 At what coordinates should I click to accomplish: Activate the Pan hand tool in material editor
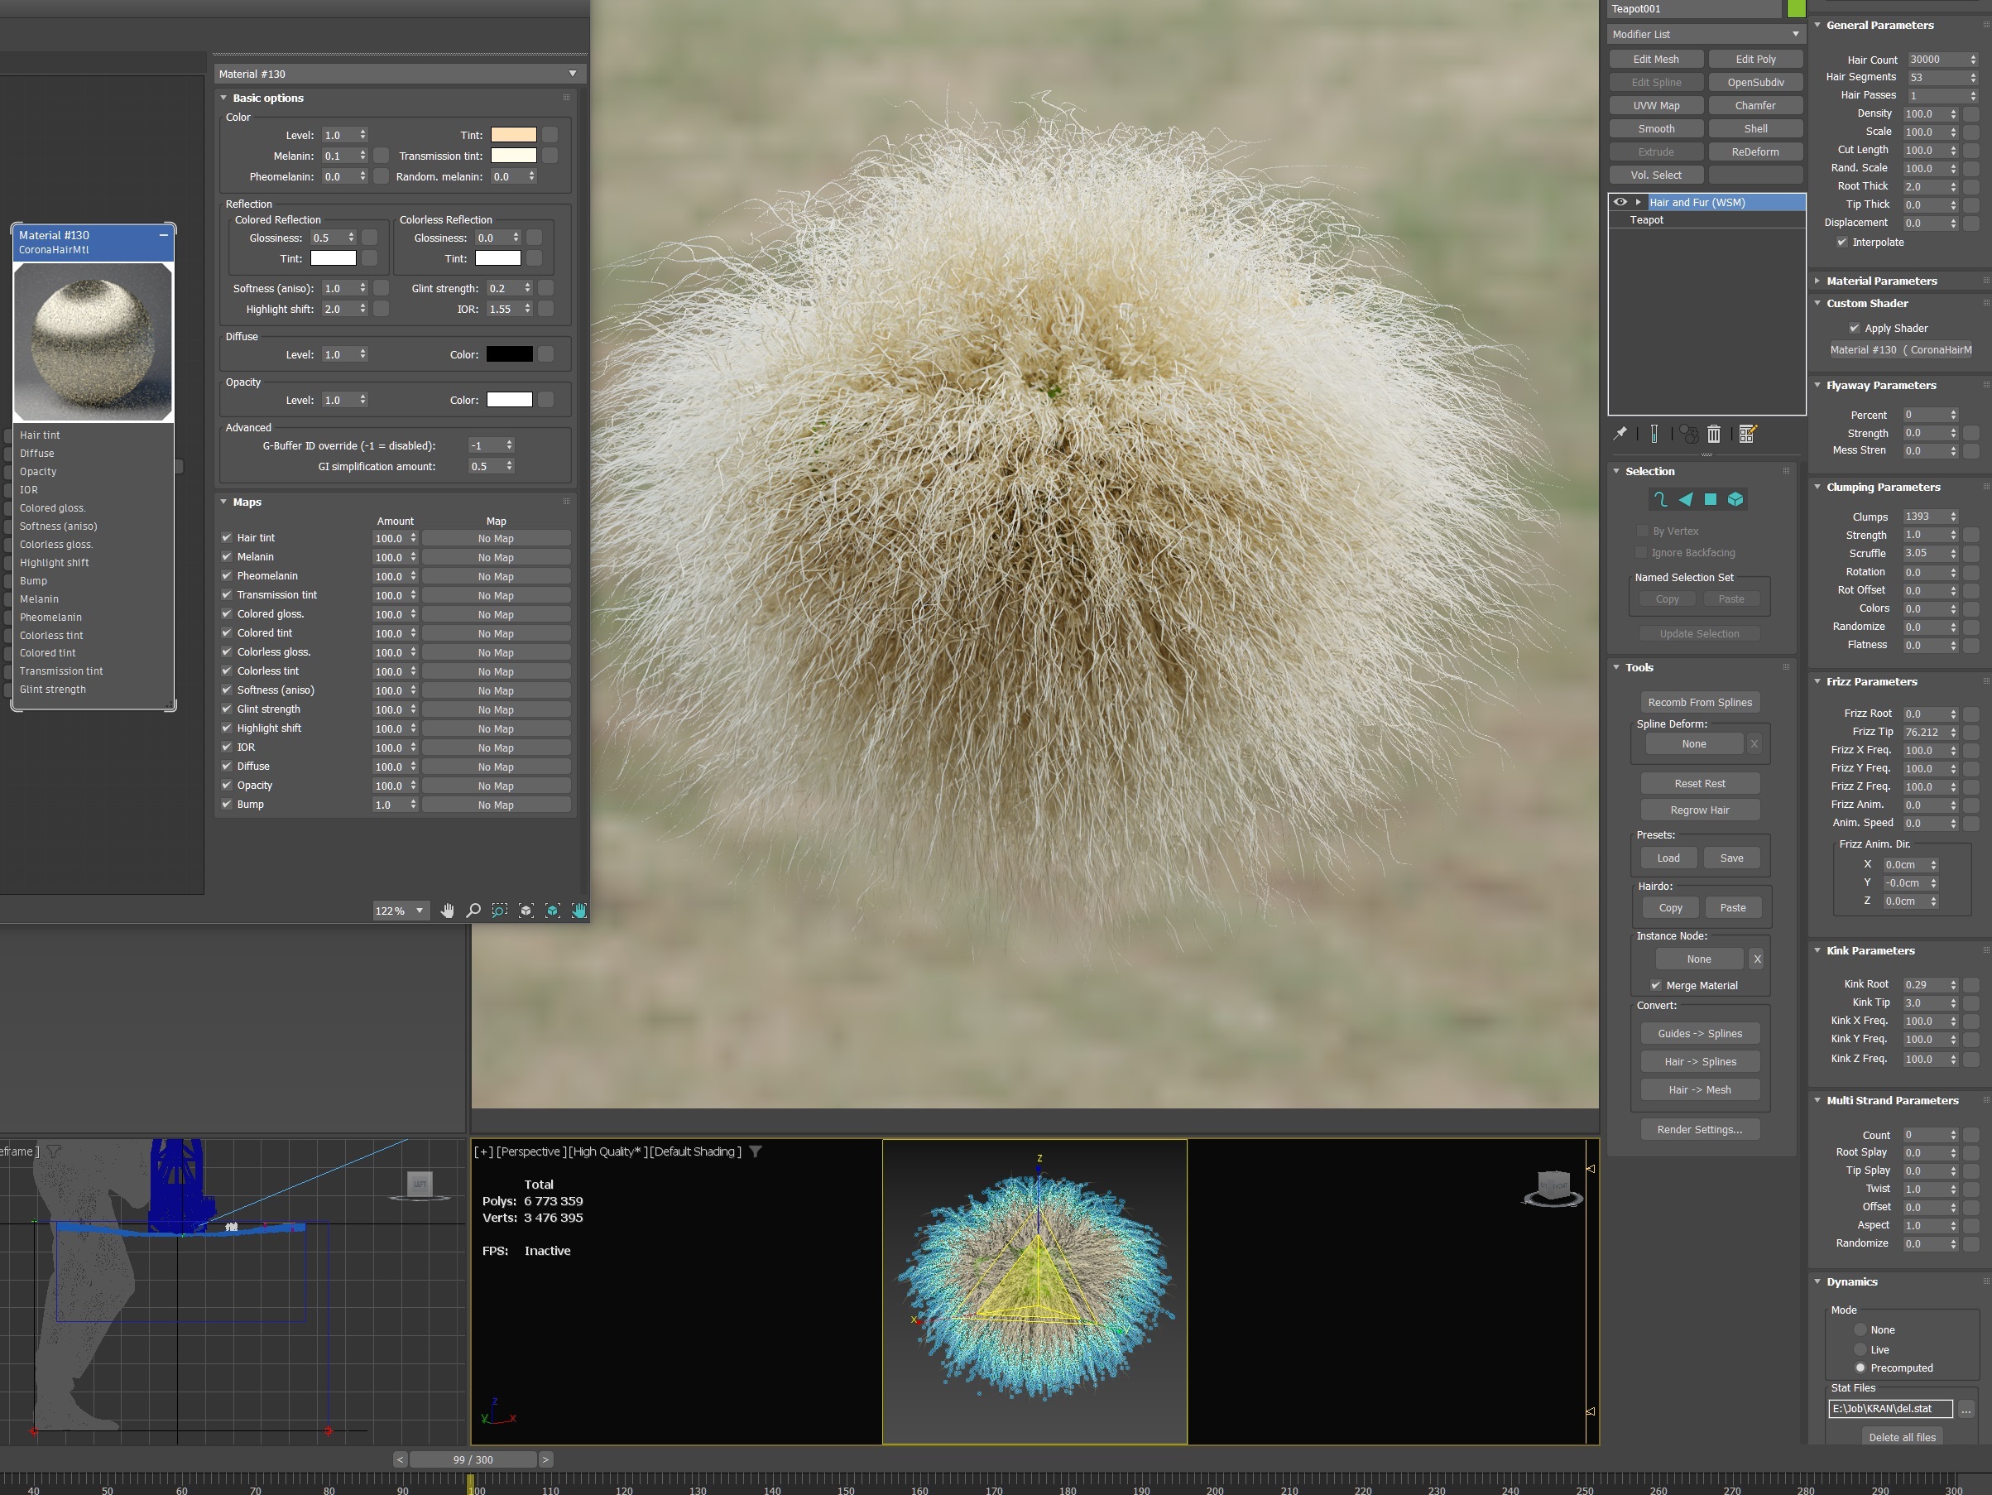448,911
